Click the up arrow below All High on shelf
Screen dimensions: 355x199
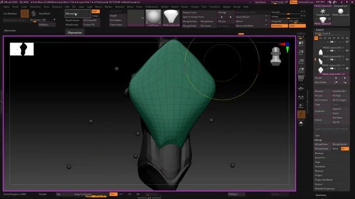[222, 17]
